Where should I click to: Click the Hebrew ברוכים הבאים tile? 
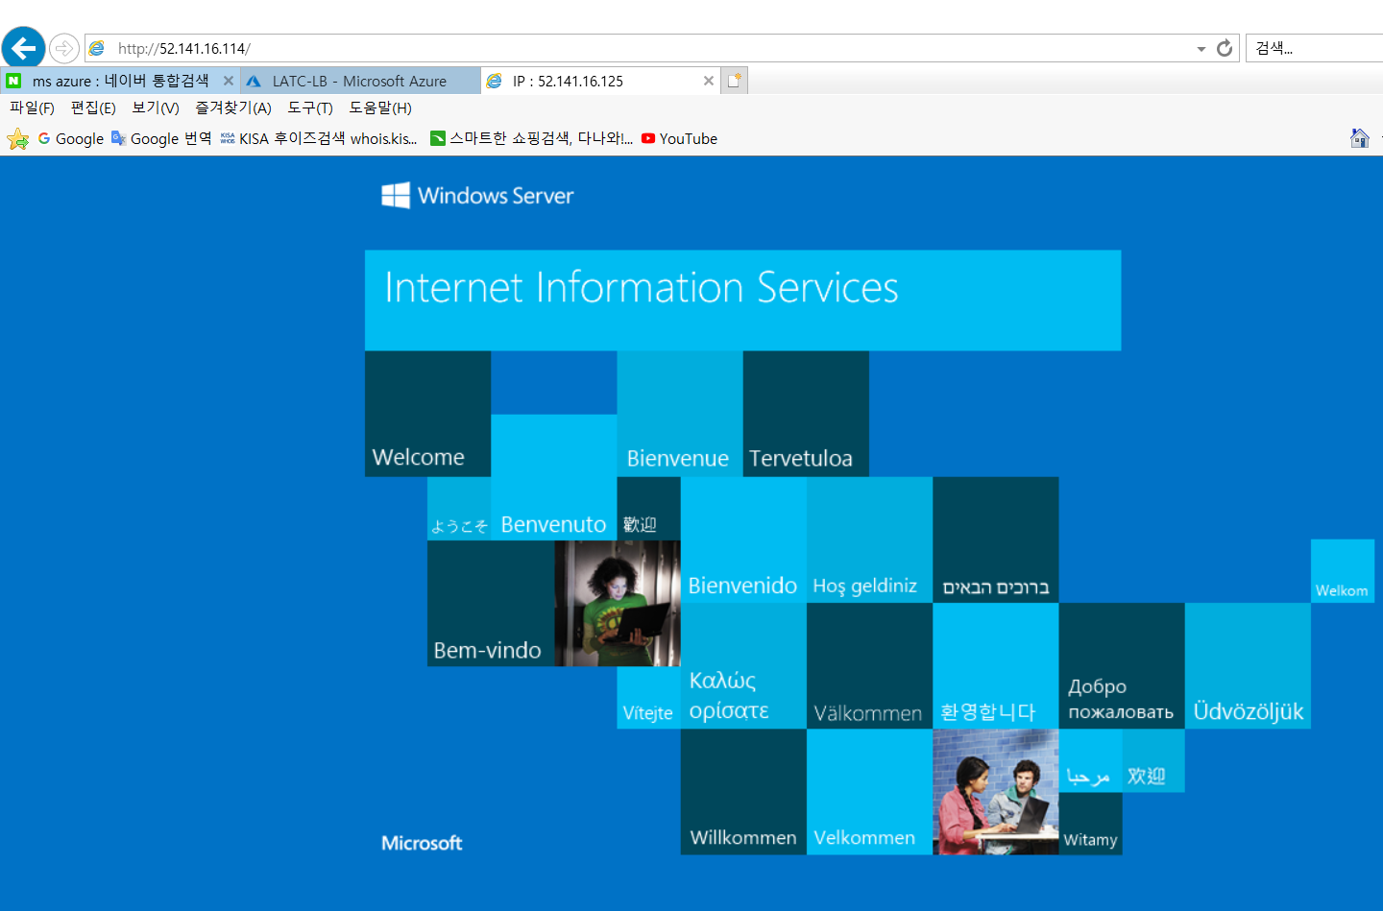[x=996, y=539]
